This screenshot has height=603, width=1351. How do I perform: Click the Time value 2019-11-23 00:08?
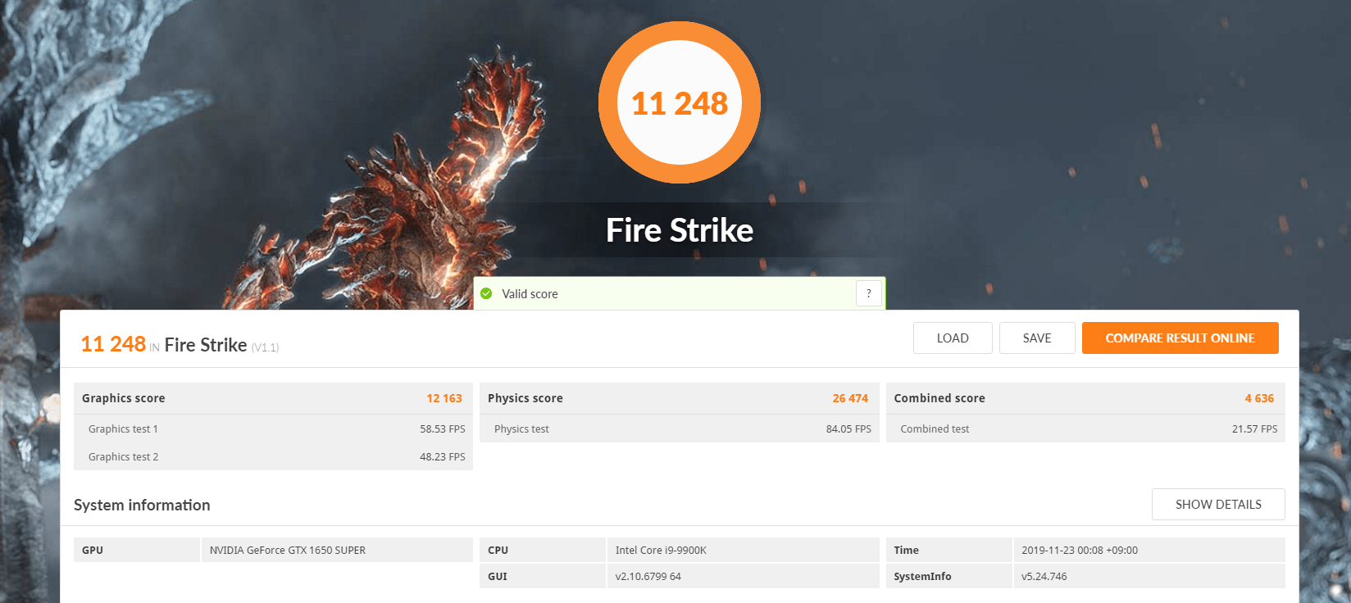(x=1080, y=550)
